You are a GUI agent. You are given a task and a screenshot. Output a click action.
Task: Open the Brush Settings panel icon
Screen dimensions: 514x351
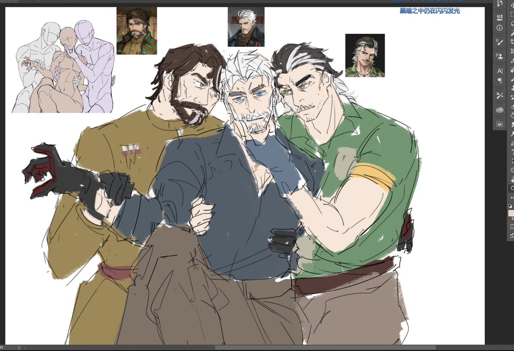tap(499, 42)
